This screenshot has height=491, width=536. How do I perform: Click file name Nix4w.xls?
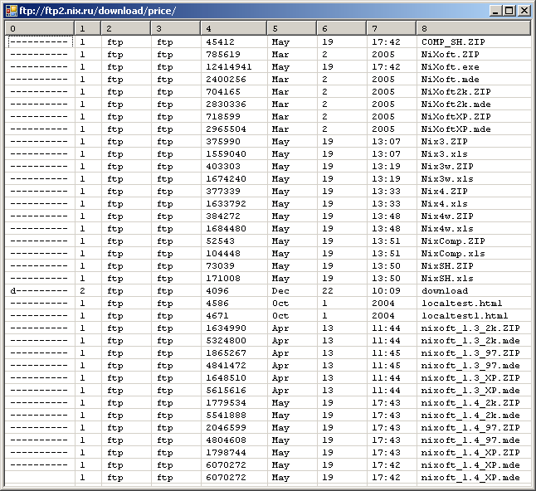pyautogui.click(x=447, y=229)
